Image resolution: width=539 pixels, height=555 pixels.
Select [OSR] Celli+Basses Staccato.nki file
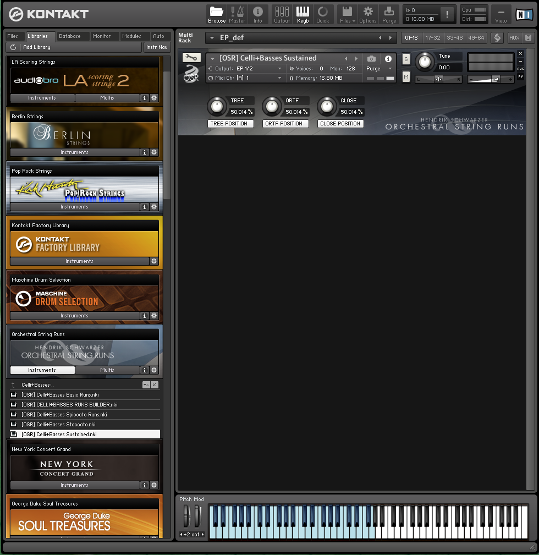tap(85, 425)
